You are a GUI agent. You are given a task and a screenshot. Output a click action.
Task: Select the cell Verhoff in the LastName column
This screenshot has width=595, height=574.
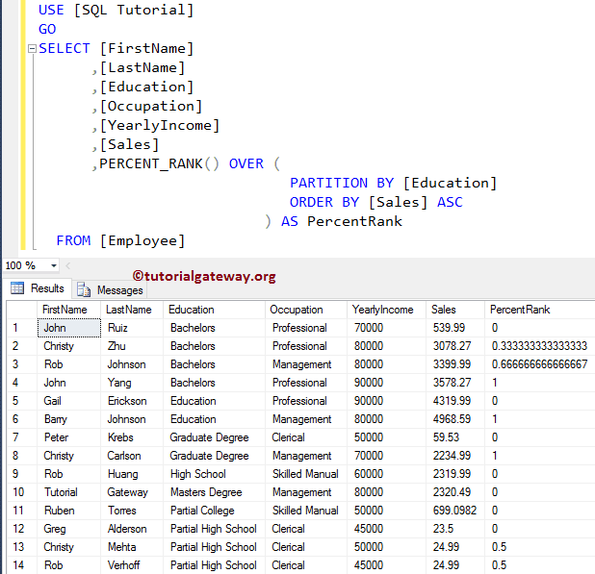point(132,565)
